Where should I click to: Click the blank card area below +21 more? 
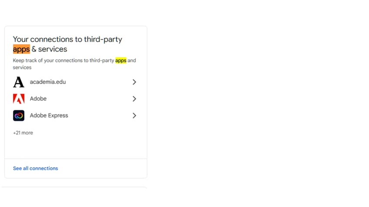[x=76, y=148]
